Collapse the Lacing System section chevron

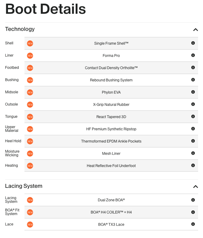[195, 187]
